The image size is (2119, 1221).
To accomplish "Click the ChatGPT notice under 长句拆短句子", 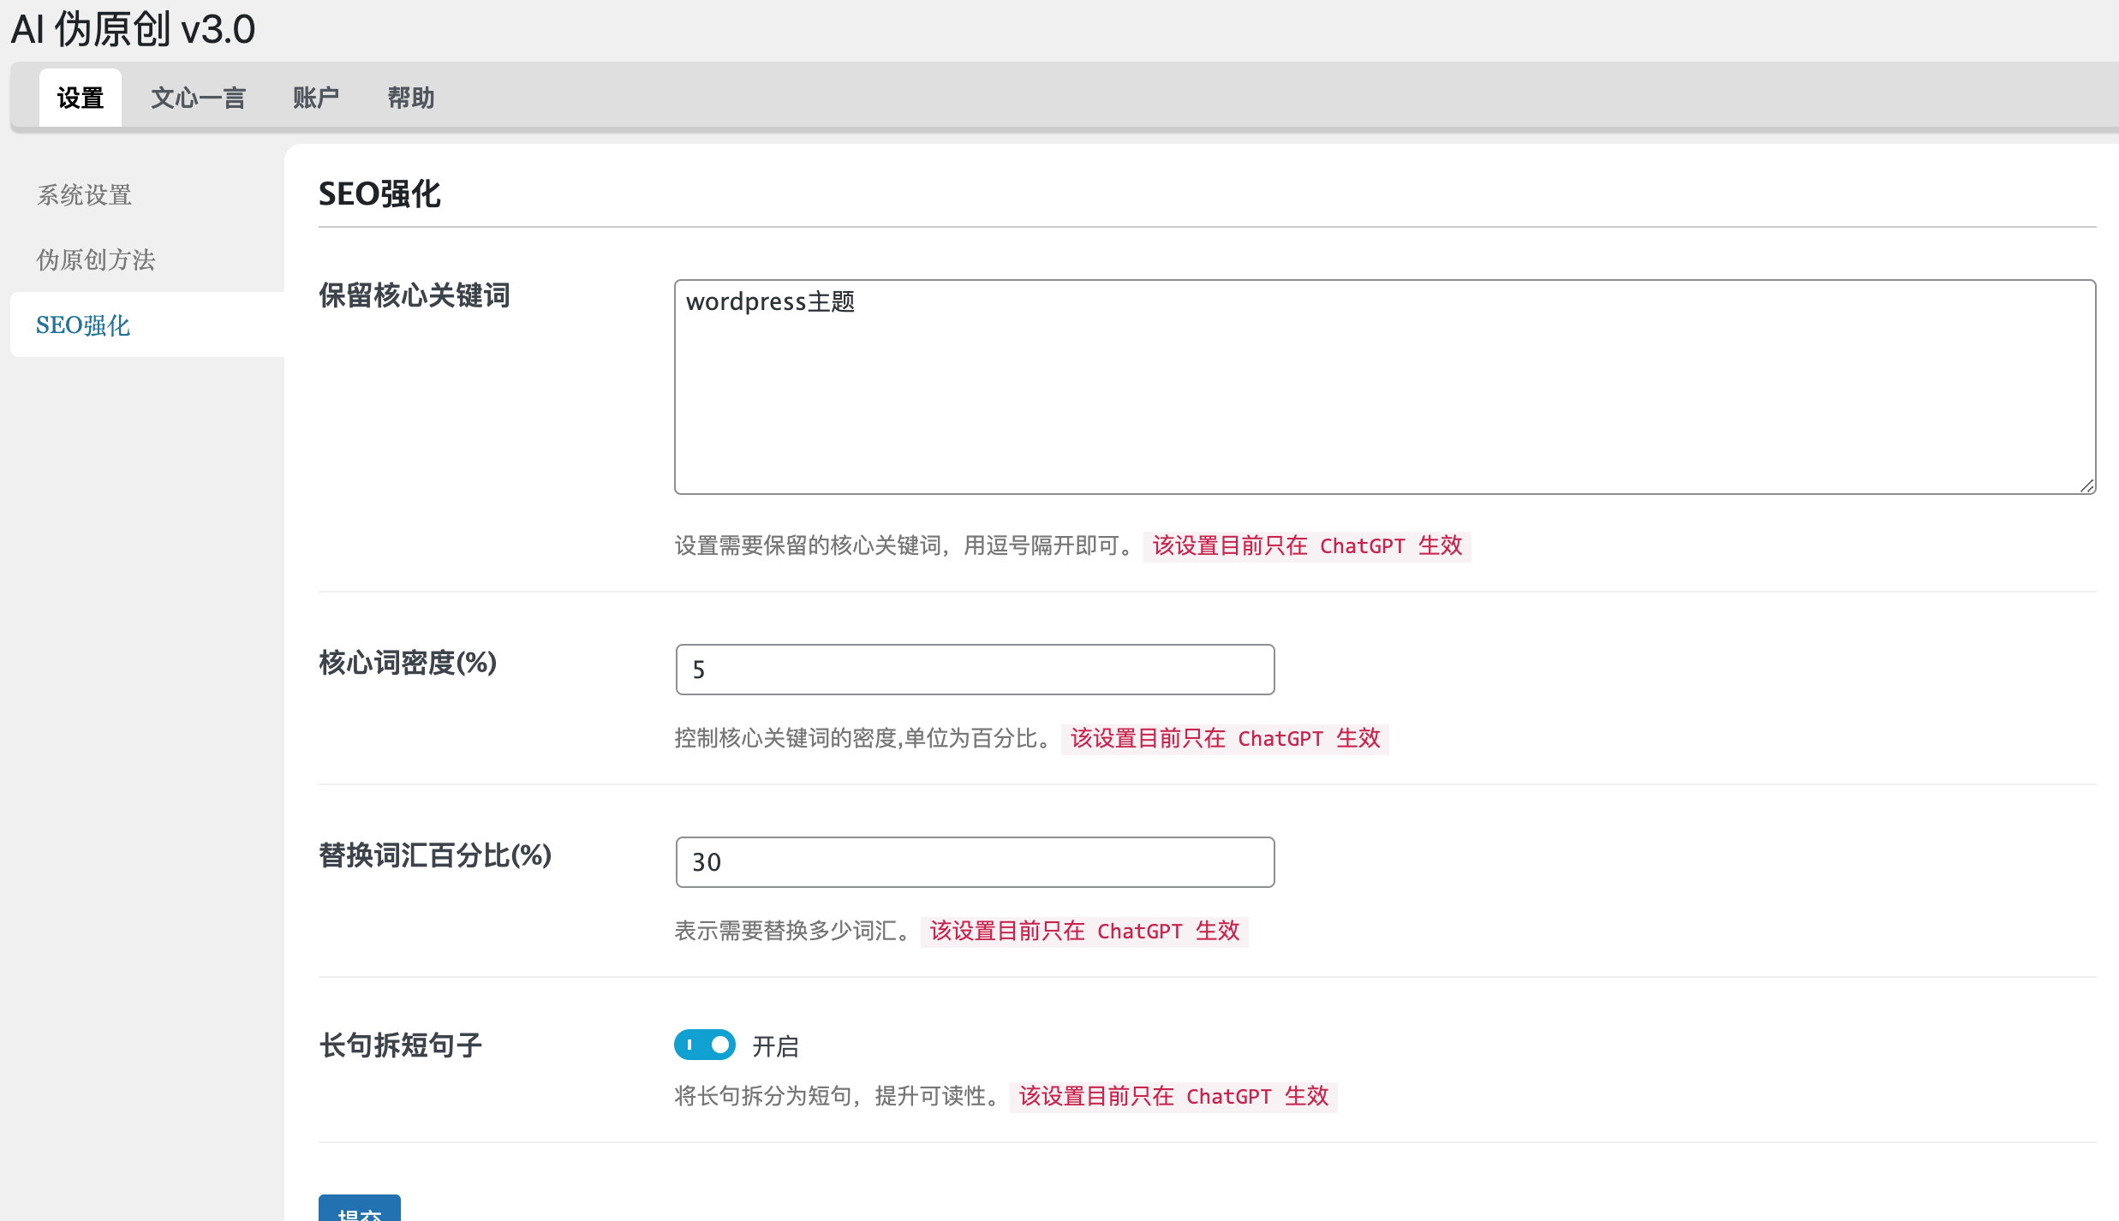I will (x=1173, y=1096).
